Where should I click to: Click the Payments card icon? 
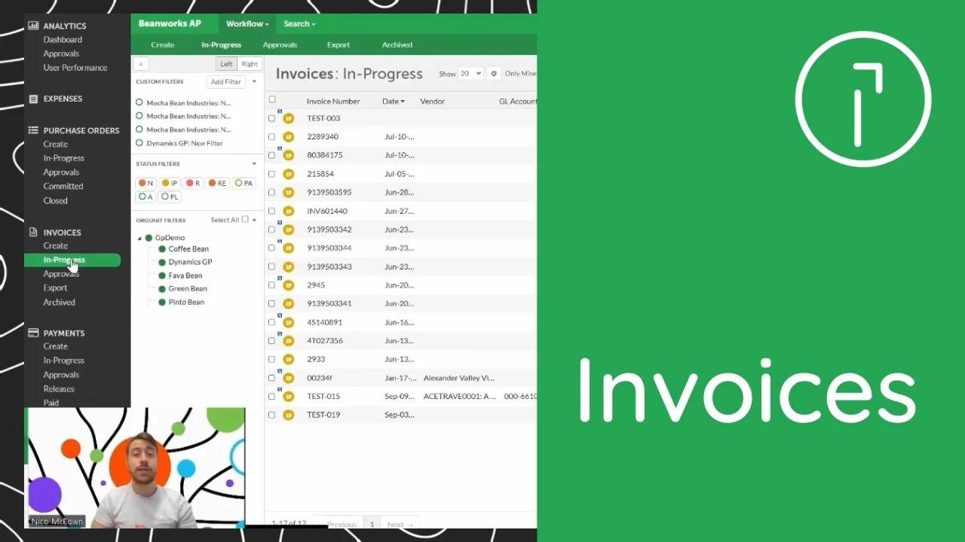[33, 333]
